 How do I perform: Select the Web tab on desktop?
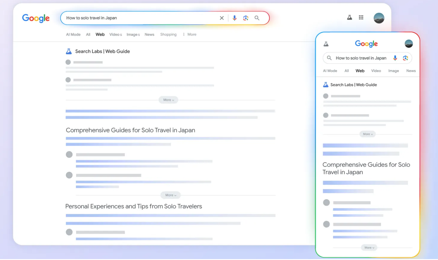pyautogui.click(x=100, y=35)
